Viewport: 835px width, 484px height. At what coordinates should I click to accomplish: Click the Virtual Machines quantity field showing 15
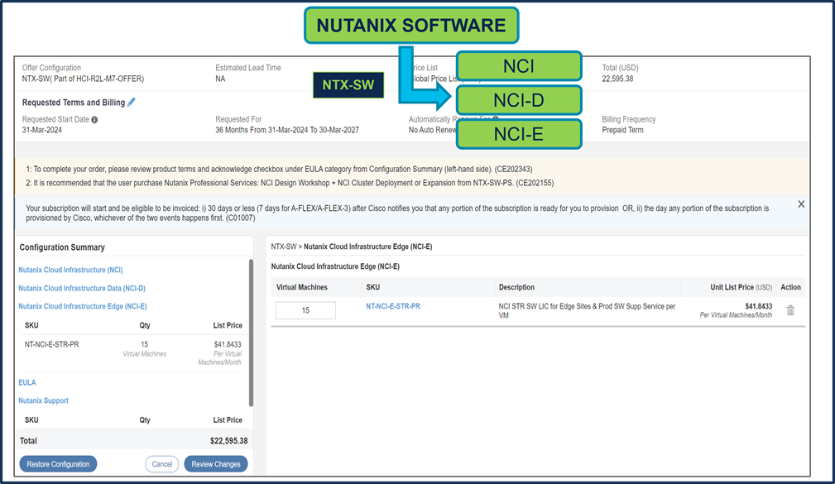coord(305,310)
